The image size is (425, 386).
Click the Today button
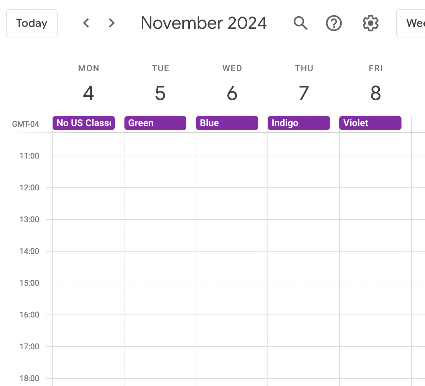(32, 23)
